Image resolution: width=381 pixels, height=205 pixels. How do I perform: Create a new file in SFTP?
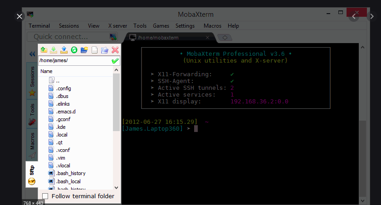(x=94, y=50)
